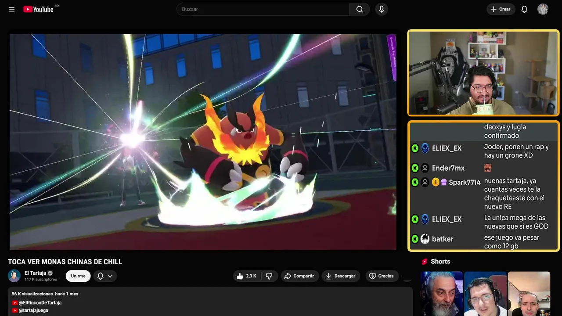This screenshot has height=316, width=562.
Task: Open @tartajajuega channel link
Action: (33, 310)
